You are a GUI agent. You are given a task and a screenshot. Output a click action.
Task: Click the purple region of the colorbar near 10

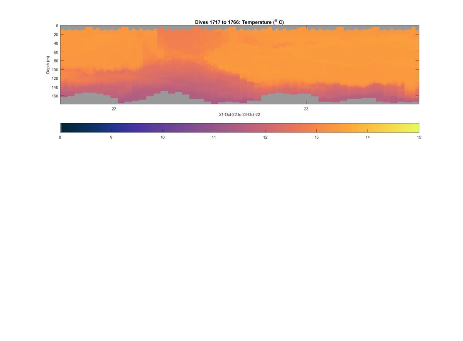click(163, 128)
